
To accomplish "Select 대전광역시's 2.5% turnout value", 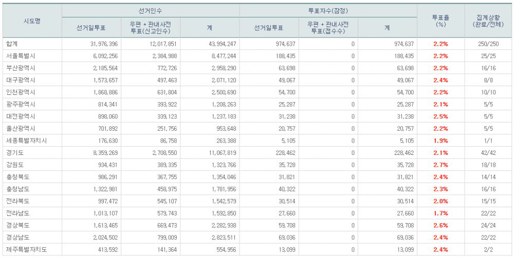I will [x=440, y=116].
